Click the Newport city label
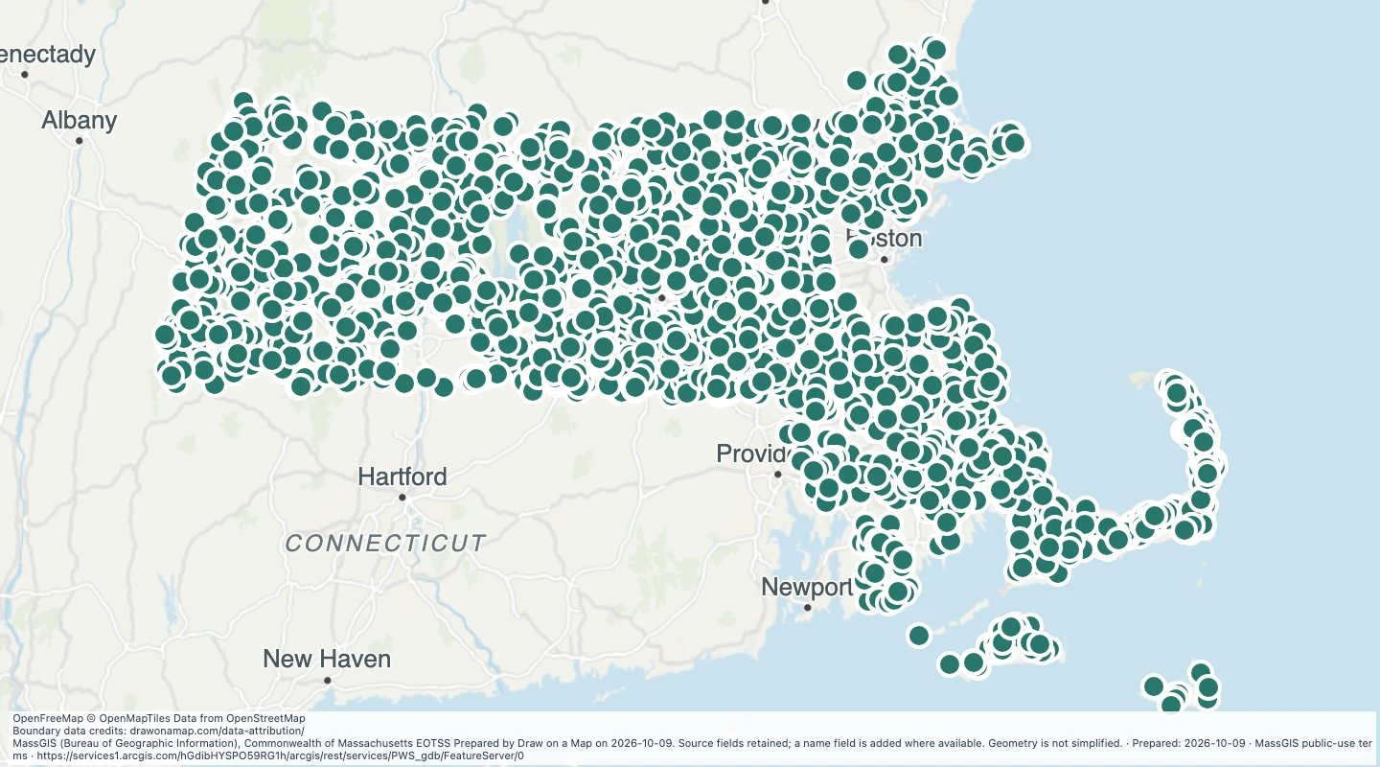The width and height of the screenshot is (1380, 767). [x=806, y=588]
